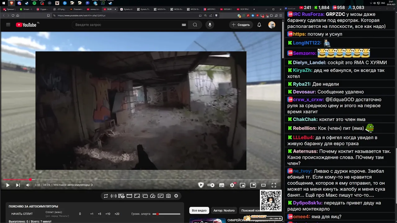Viewport: 397px width, 223px height.
Task: Open the Windows Start button
Action: click(4, 3)
